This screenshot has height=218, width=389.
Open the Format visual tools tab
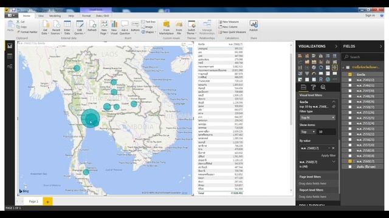[86, 16]
